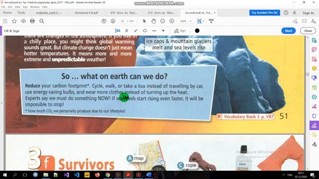The image size is (319, 179).
Task: Open the Edit menu
Action: tap(10, 7)
